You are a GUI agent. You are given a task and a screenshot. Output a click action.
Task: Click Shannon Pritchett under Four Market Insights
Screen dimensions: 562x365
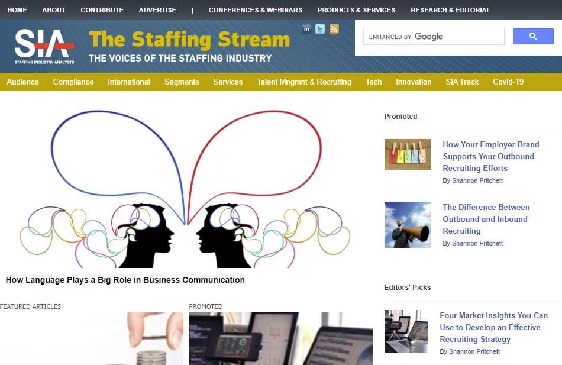pyautogui.click(x=474, y=352)
